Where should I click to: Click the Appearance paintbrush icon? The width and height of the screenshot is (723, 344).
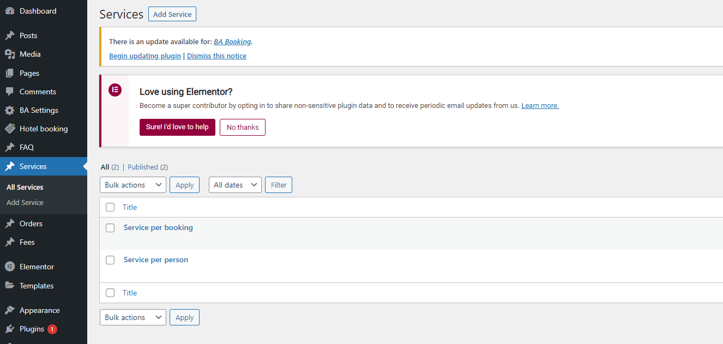10,310
